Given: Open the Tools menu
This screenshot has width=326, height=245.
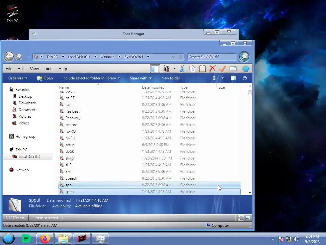Looking at the screenshot, I should click(x=48, y=69).
